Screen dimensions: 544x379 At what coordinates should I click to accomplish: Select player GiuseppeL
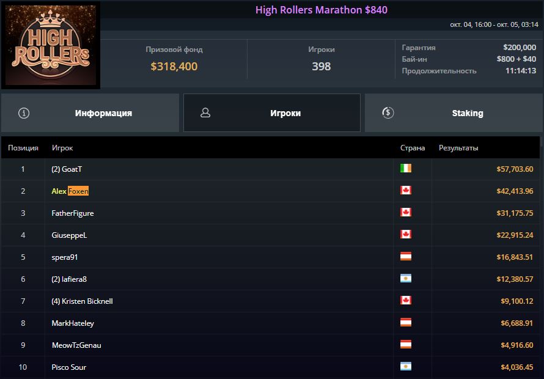pyautogui.click(x=69, y=235)
